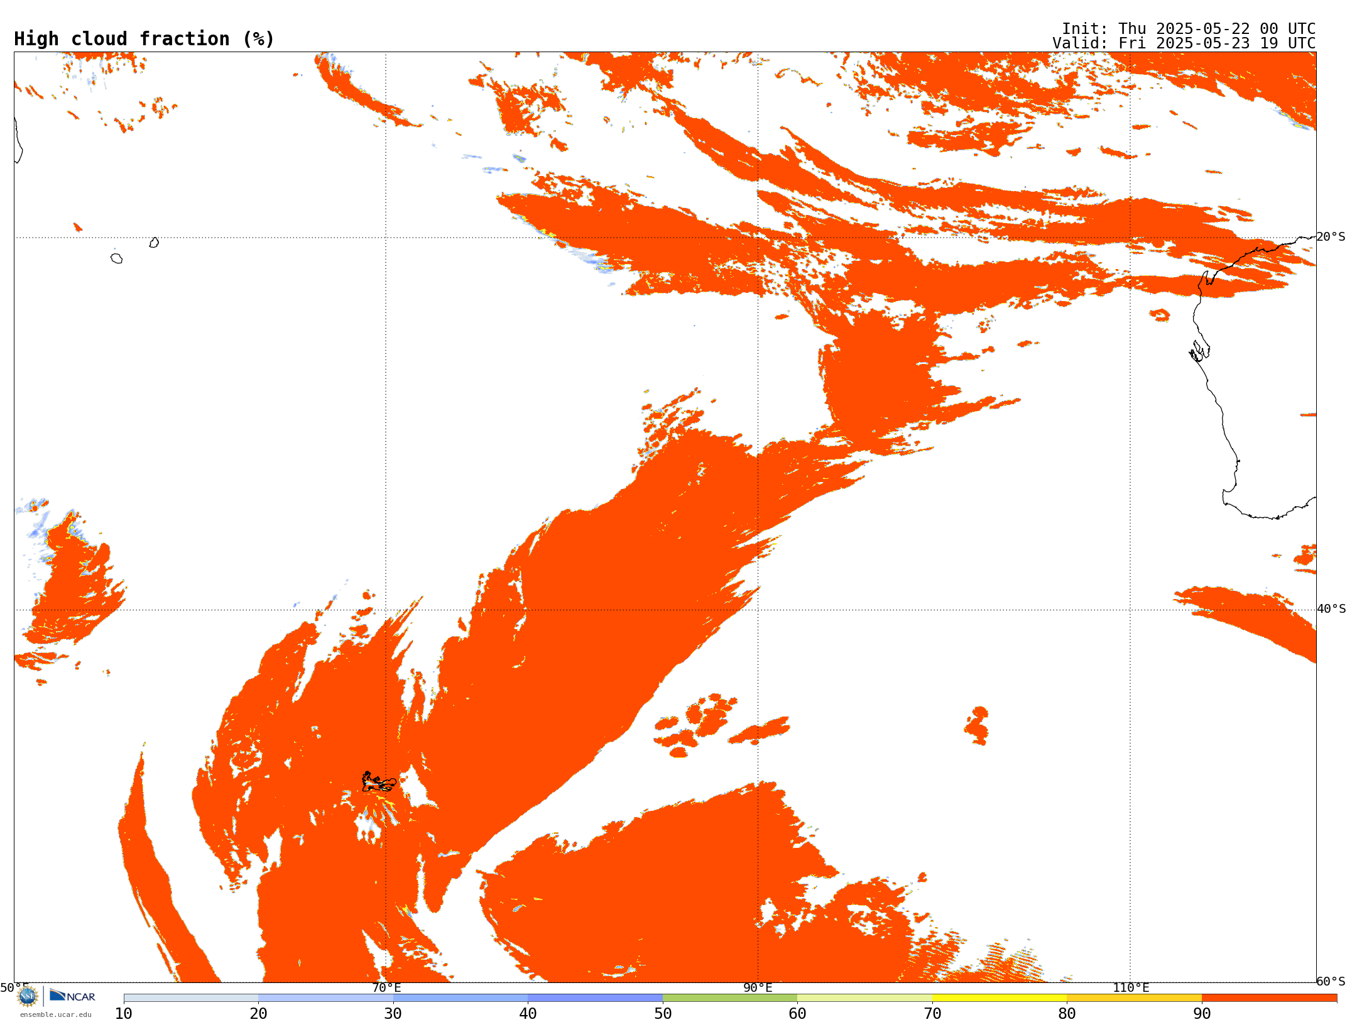This screenshot has height=1022, width=1357.
Task: Click the colorbar tick label '30'
Action: [393, 1013]
